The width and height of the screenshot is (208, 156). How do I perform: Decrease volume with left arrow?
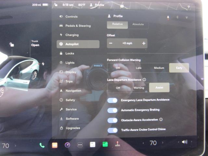click(x=178, y=142)
